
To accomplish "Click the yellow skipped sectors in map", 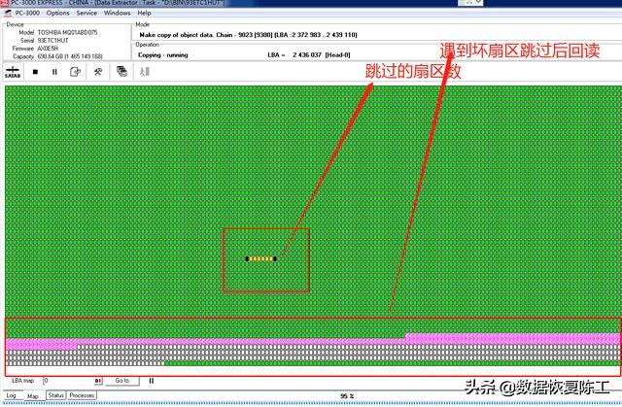I will pos(260,258).
